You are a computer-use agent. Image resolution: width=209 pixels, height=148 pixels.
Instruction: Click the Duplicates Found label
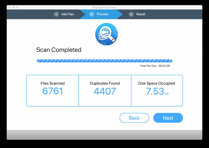click(x=105, y=83)
